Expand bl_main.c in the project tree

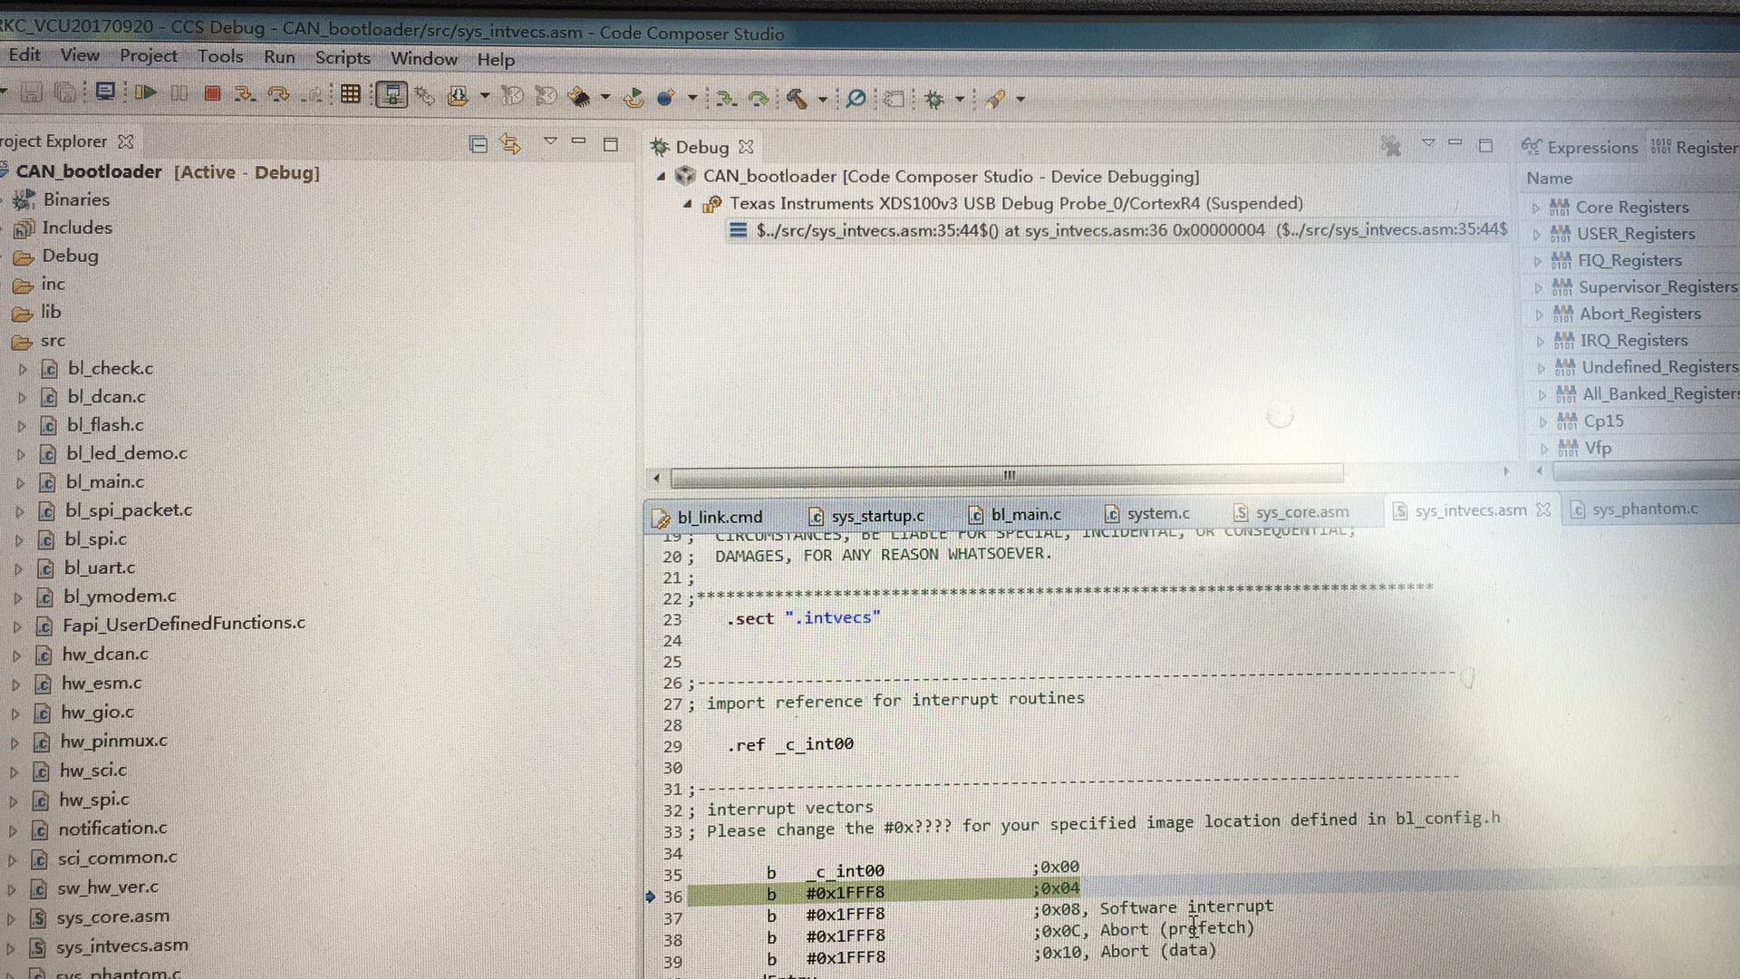click(x=20, y=483)
